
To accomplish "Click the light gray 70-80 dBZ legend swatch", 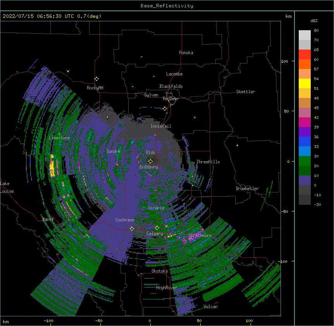I will [305, 35].
